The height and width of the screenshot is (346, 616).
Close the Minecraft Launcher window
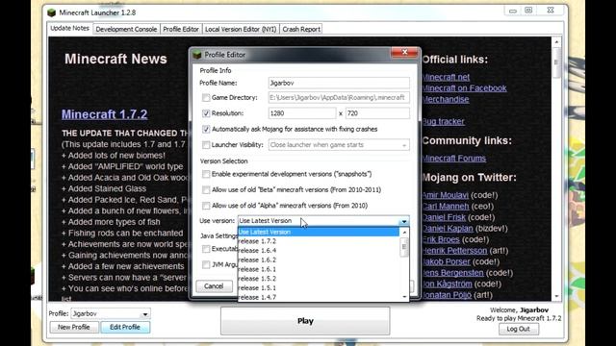[551, 11]
